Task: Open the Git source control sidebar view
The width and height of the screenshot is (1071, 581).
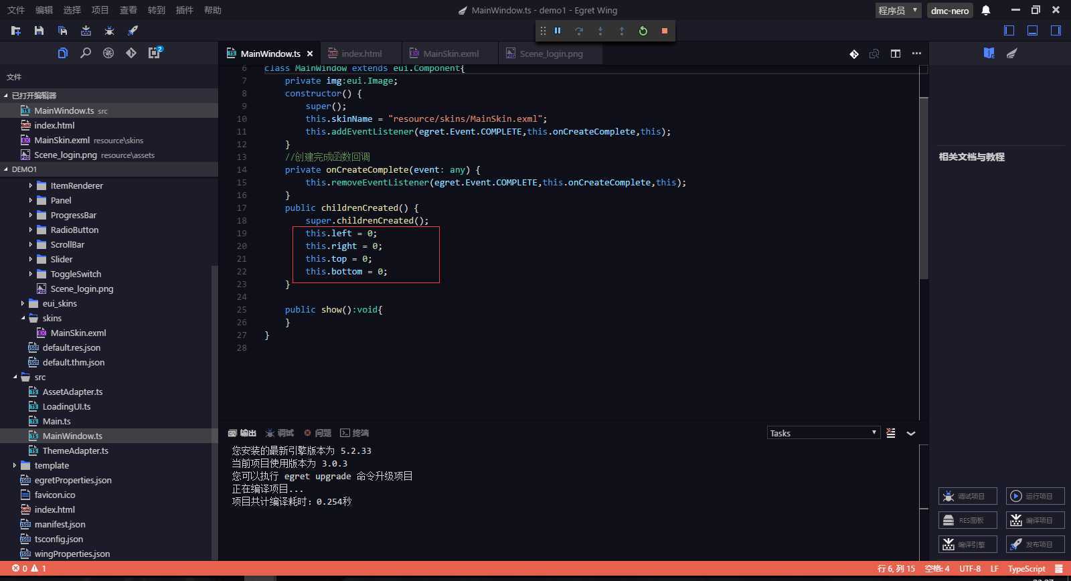Action: (131, 53)
